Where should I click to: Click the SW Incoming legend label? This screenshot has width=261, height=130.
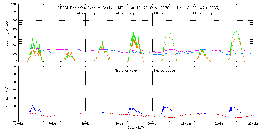click(85, 13)
